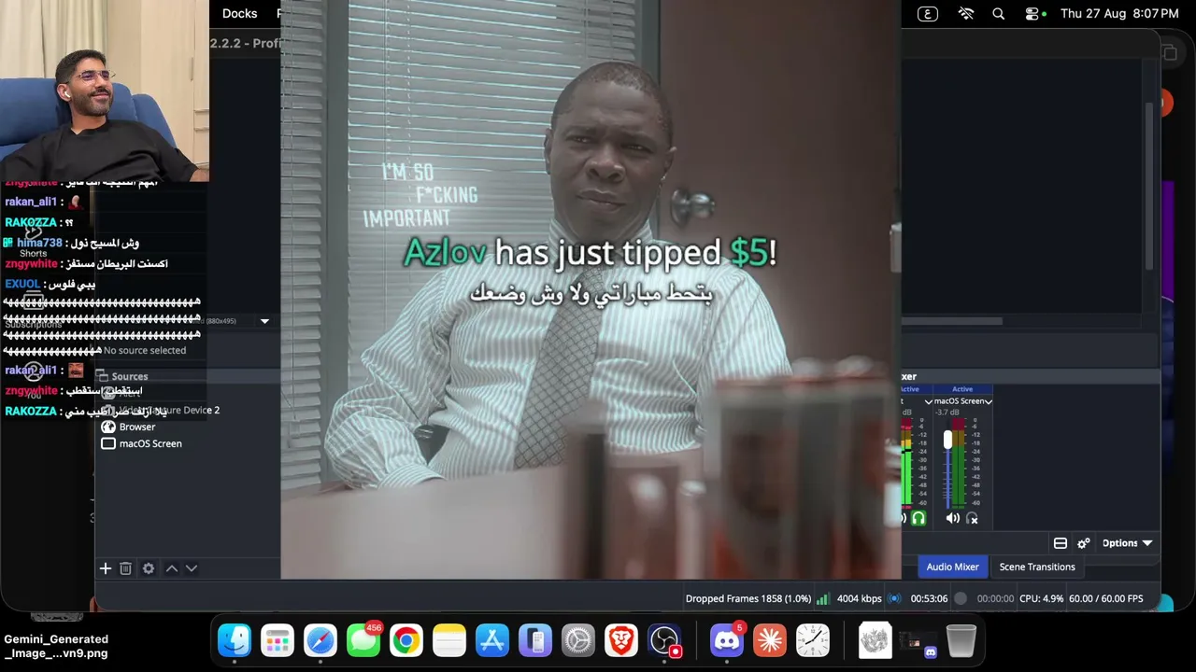Open Messages with 456 badge

[363, 640]
